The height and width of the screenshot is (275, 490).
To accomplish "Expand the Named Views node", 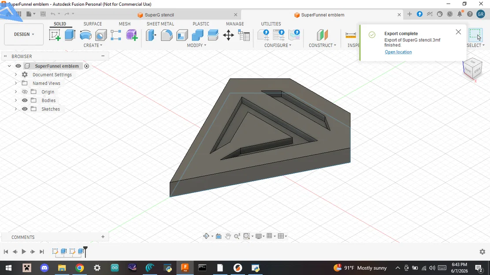I will (16, 83).
